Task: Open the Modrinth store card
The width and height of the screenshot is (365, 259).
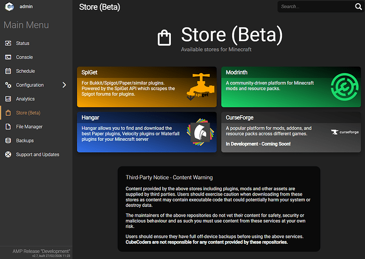Action: click(291, 87)
